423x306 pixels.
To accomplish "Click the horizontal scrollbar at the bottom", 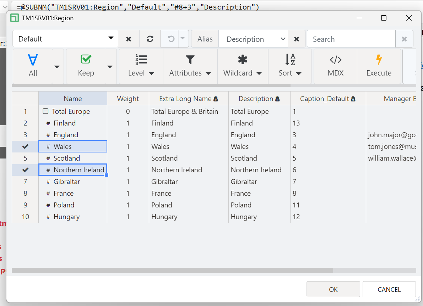I will (x=172, y=270).
